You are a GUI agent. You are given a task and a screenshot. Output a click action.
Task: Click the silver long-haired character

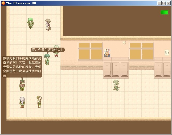[x=22, y=102]
